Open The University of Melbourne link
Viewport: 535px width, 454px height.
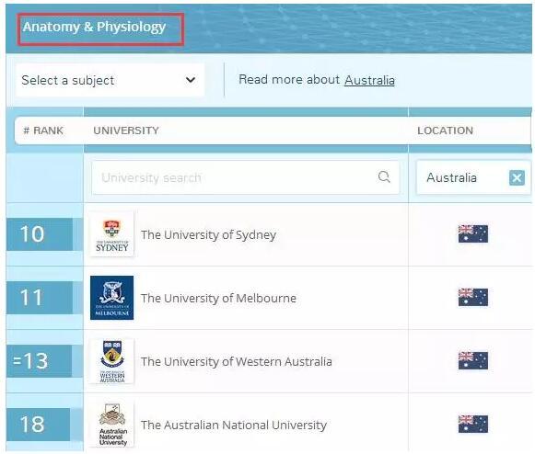click(218, 298)
